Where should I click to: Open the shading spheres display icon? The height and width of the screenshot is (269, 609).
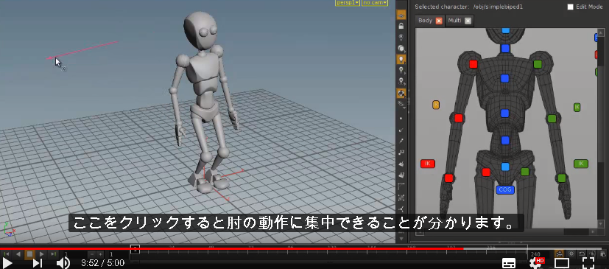pyautogui.click(x=401, y=49)
